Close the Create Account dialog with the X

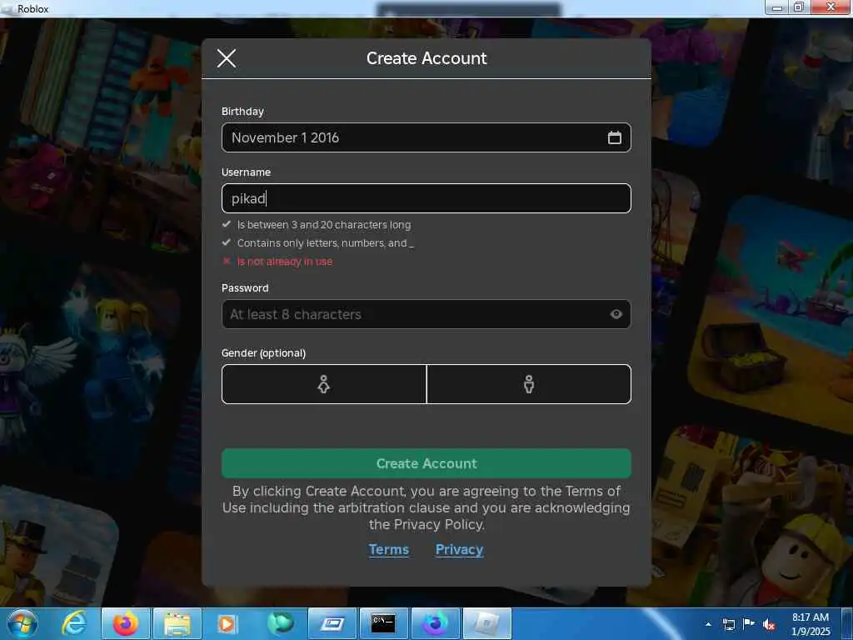(227, 58)
